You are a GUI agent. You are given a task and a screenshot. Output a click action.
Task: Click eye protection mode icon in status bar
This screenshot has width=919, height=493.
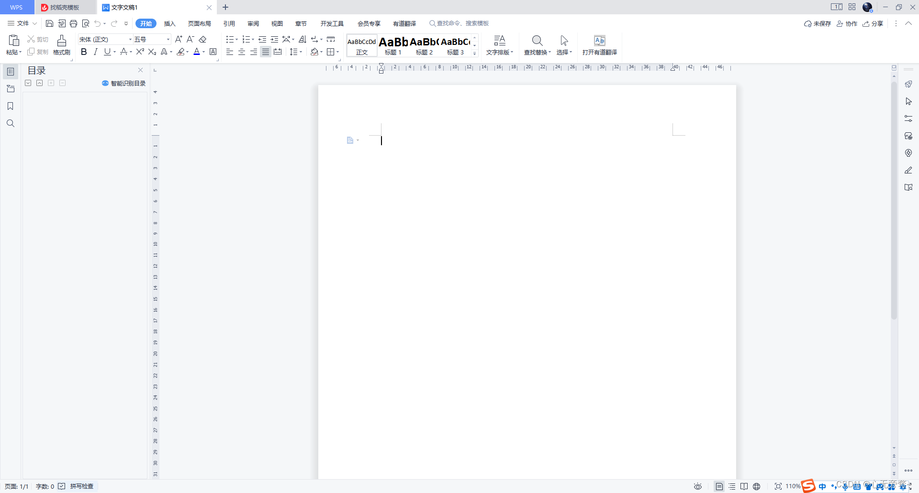[698, 486]
